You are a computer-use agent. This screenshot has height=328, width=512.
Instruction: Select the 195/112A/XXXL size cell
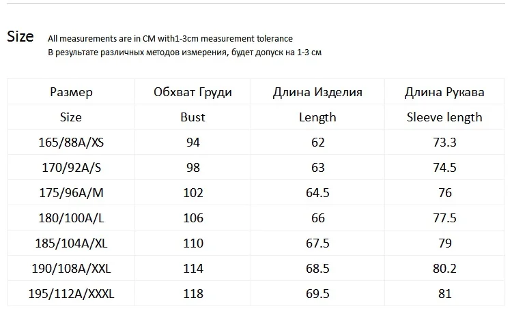[71, 293]
